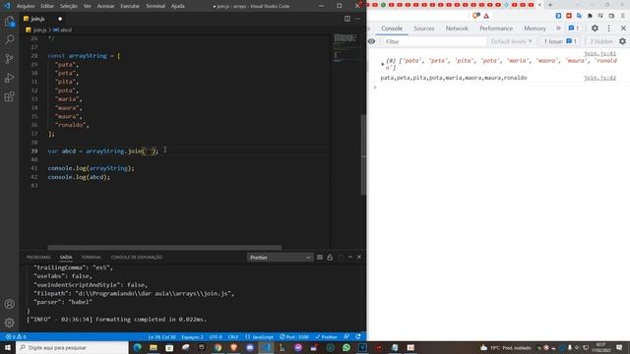Click the notifications bell in VS Code status bar
This screenshot has width=630, height=354.
point(358,336)
